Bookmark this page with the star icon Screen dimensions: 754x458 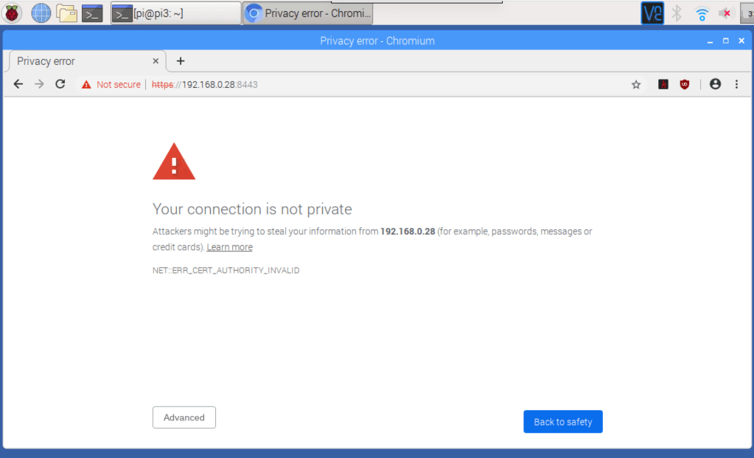click(635, 84)
